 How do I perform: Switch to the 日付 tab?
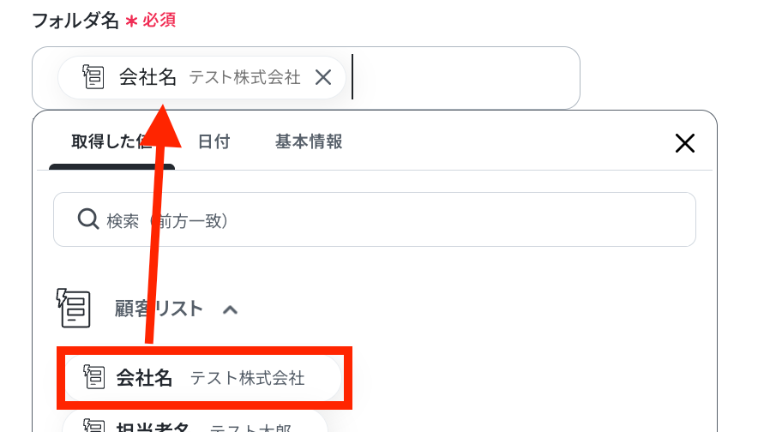tap(214, 141)
